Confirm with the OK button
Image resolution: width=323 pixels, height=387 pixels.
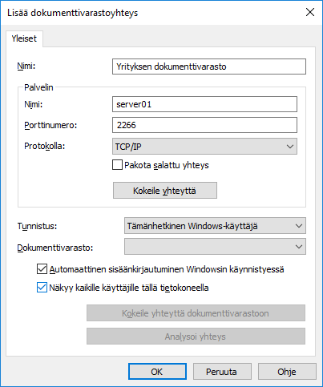pyautogui.click(x=157, y=372)
